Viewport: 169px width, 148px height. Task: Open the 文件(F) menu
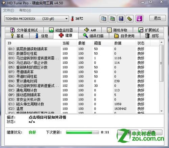coord(8,10)
